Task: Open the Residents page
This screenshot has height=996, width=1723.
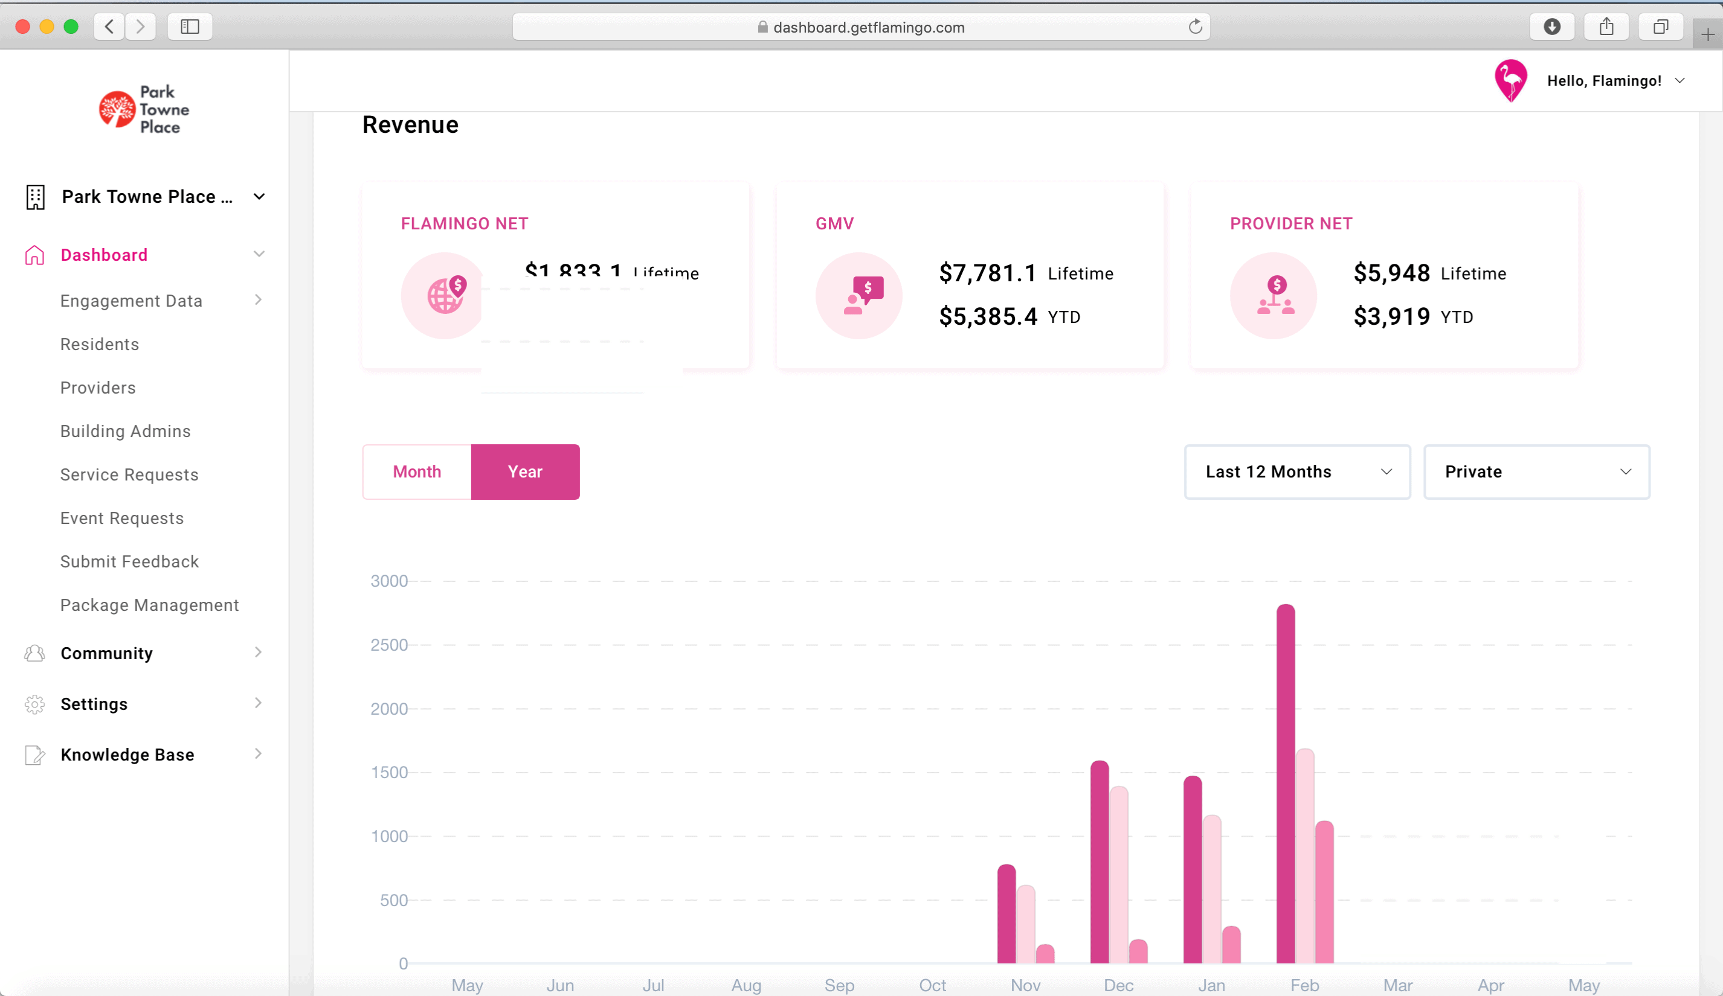Action: (99, 344)
